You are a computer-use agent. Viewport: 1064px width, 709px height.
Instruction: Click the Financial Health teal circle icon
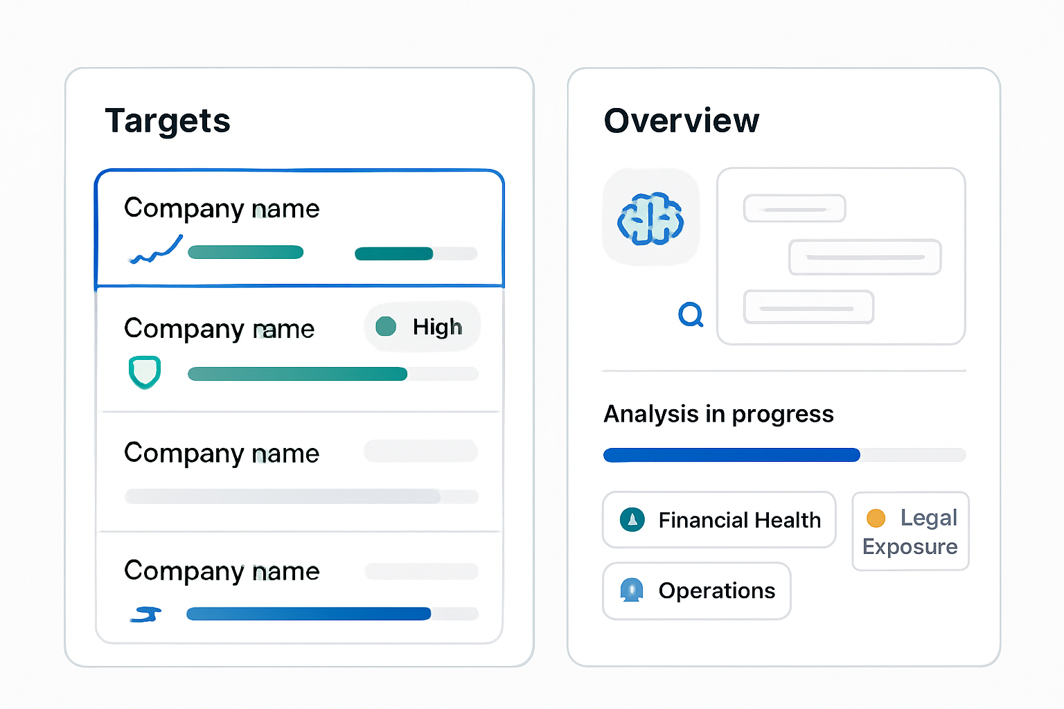(632, 519)
